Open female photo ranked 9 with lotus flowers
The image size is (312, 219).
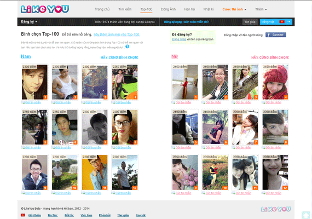point(185,172)
